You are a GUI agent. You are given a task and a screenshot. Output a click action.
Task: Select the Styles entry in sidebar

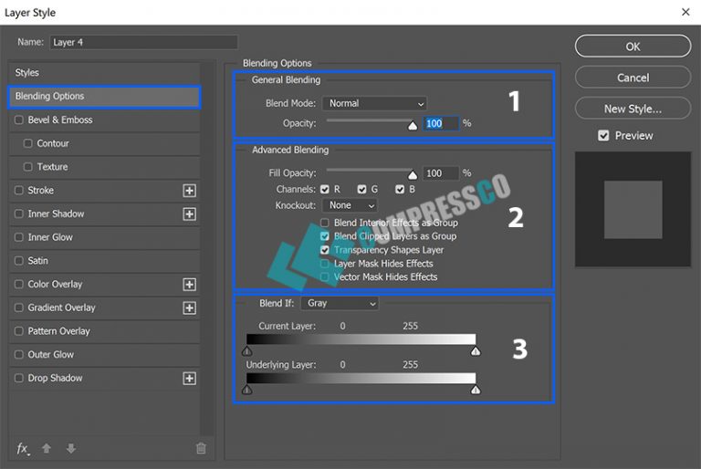coord(27,73)
